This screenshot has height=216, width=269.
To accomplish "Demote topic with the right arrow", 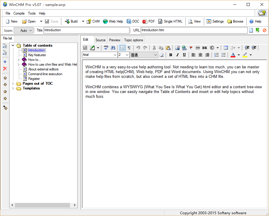I will coord(5,99).
